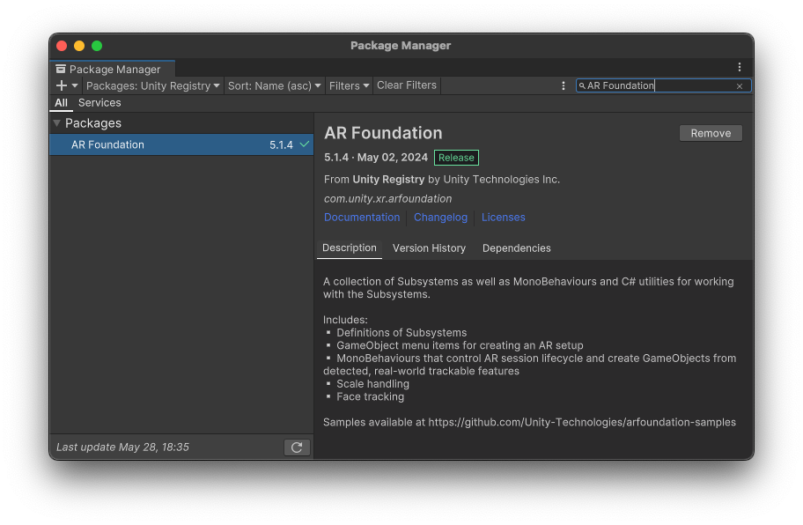
Task: Click the Unity Registry author line
Action: coord(441,180)
